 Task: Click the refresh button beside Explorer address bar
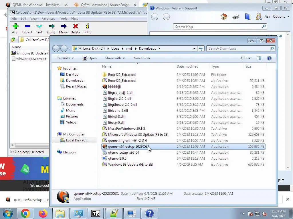pos(201,48)
